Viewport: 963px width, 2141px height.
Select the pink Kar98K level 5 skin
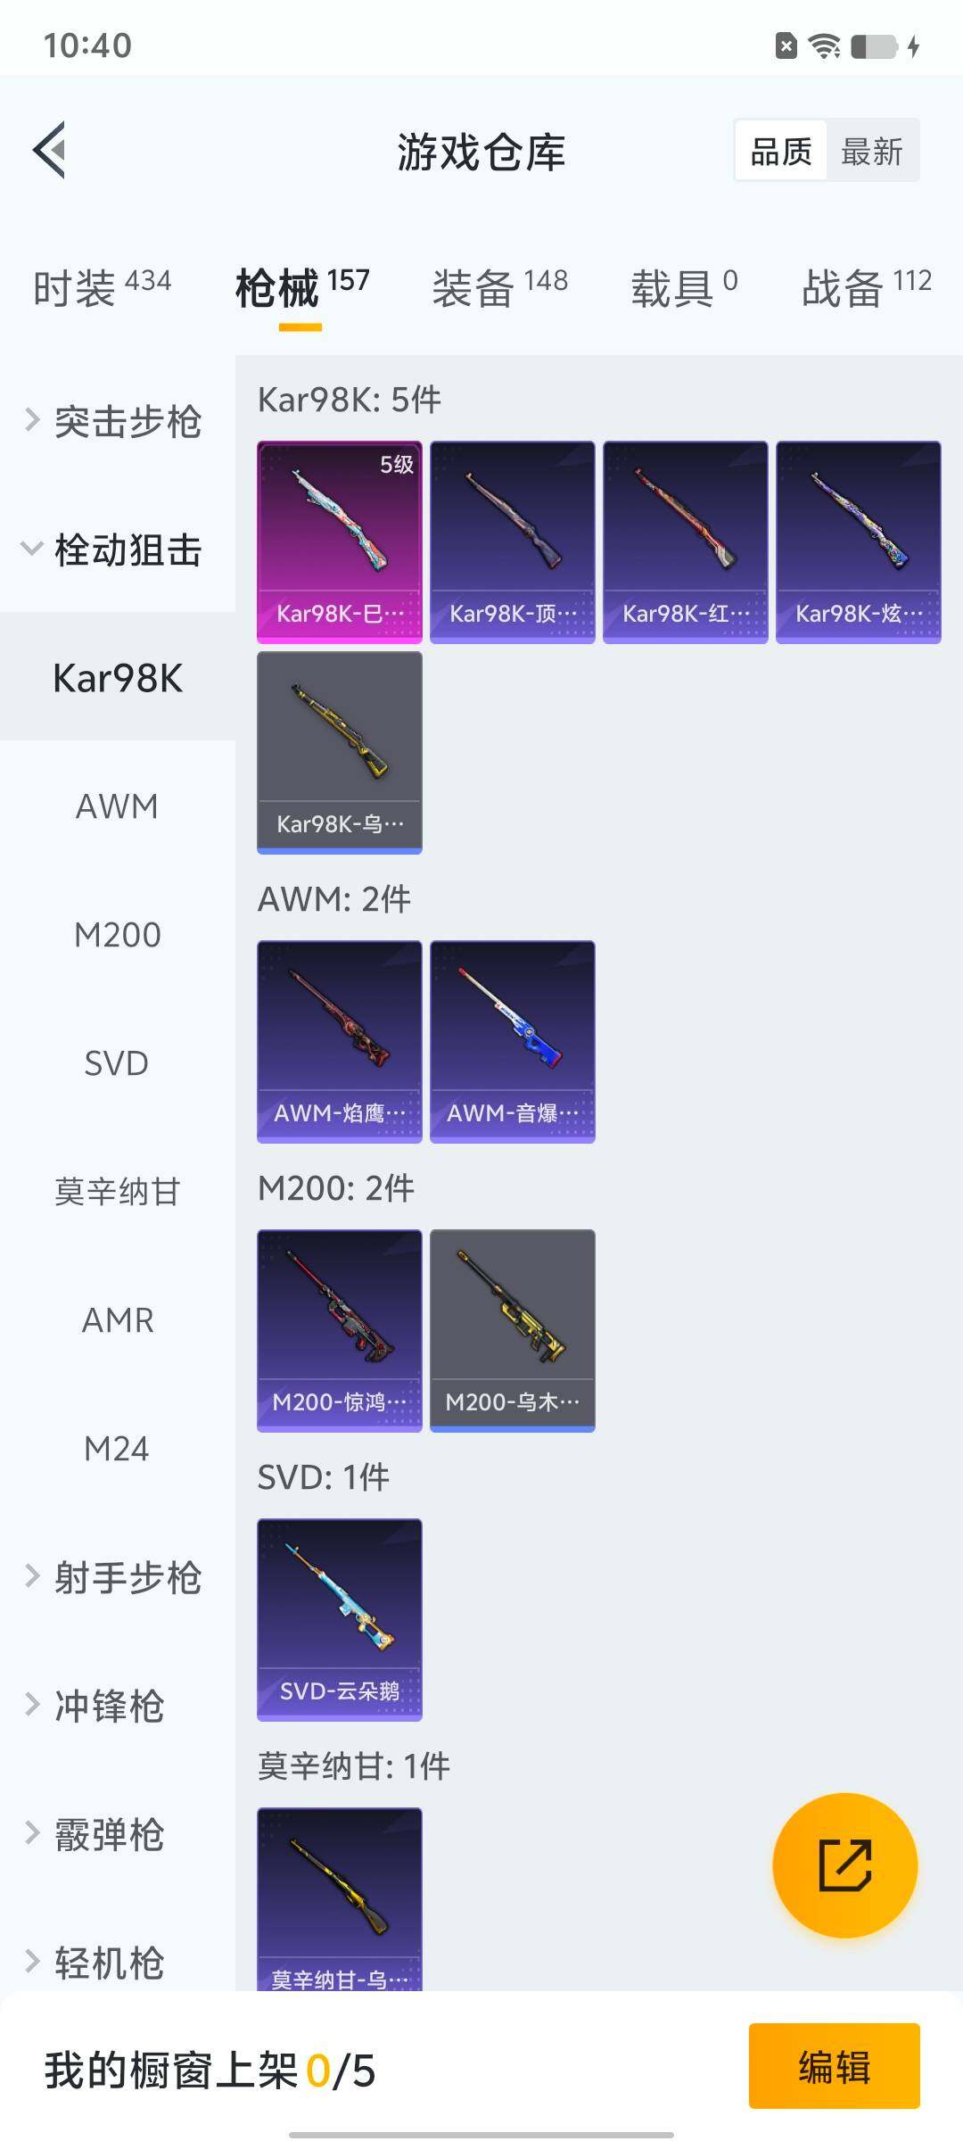click(x=340, y=541)
